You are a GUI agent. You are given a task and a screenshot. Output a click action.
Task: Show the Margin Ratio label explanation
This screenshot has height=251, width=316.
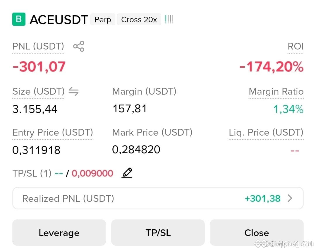[x=276, y=92]
